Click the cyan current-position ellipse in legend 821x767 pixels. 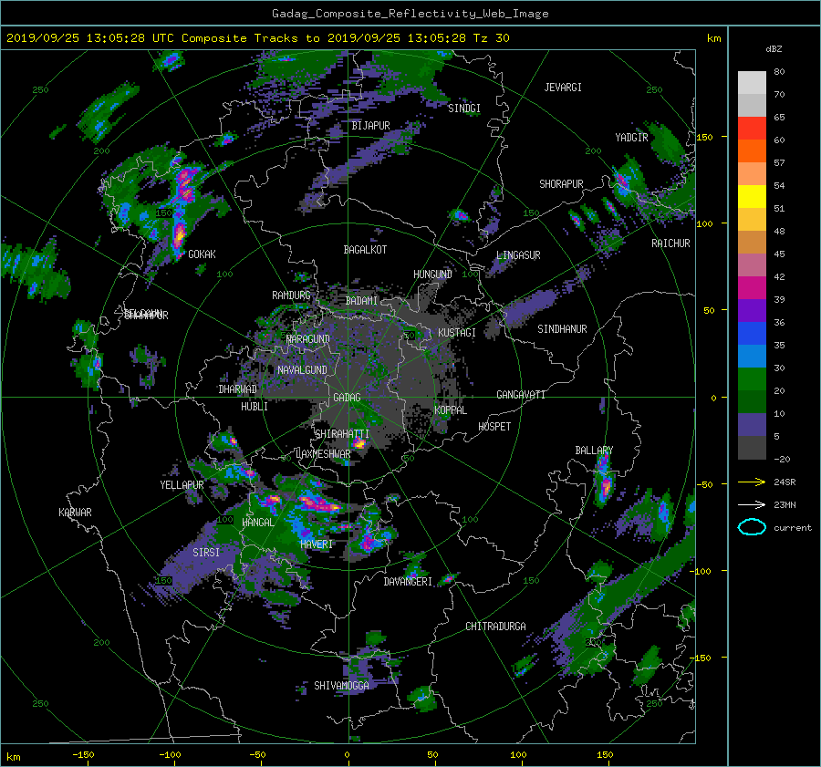click(x=752, y=527)
